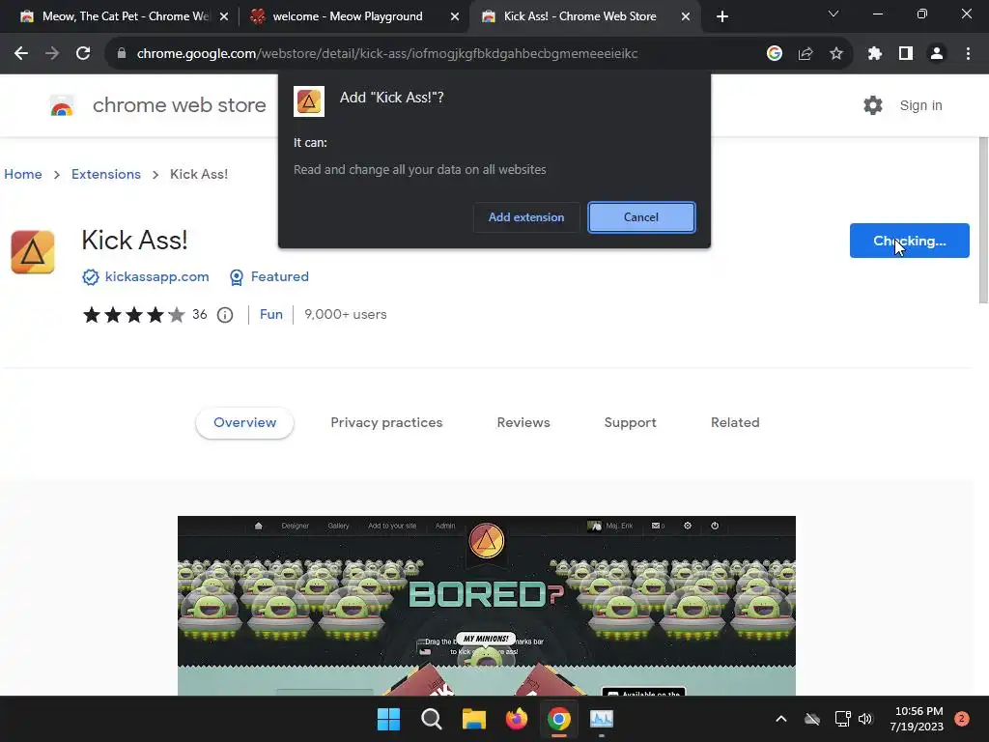The image size is (989, 742).
Task: Open the monitor app on taskbar
Action: tap(601, 719)
